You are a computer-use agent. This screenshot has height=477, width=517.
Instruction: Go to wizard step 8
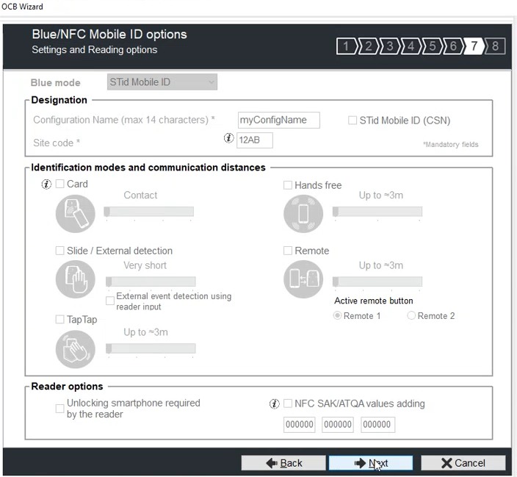click(496, 47)
